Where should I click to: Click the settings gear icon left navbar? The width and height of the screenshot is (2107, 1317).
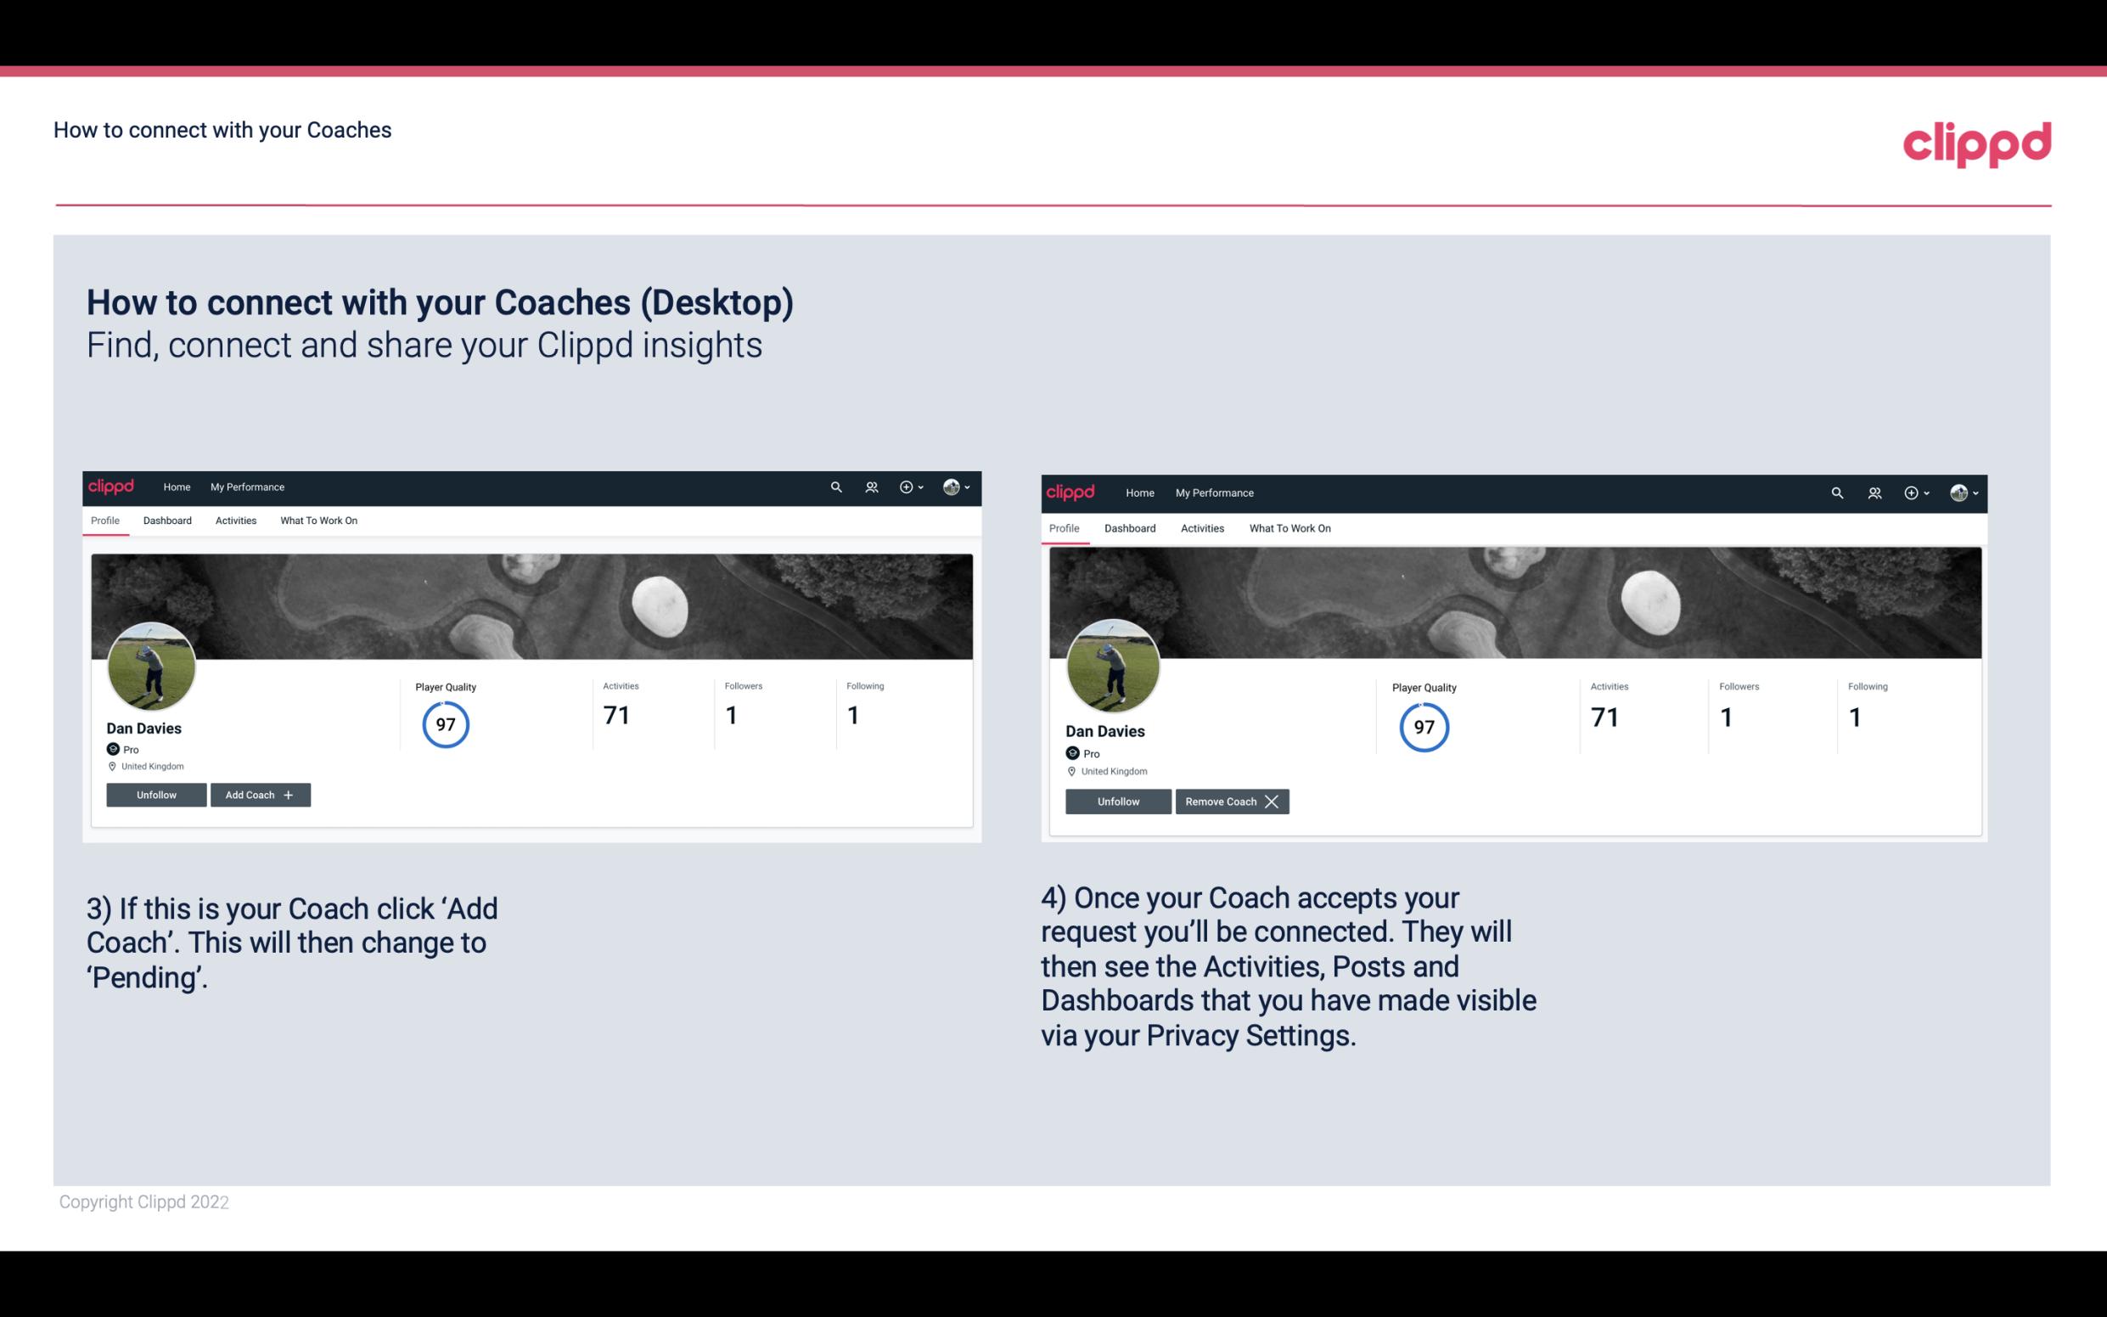[907, 487]
